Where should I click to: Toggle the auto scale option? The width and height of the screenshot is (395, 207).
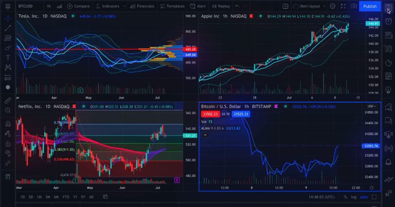point(364,197)
